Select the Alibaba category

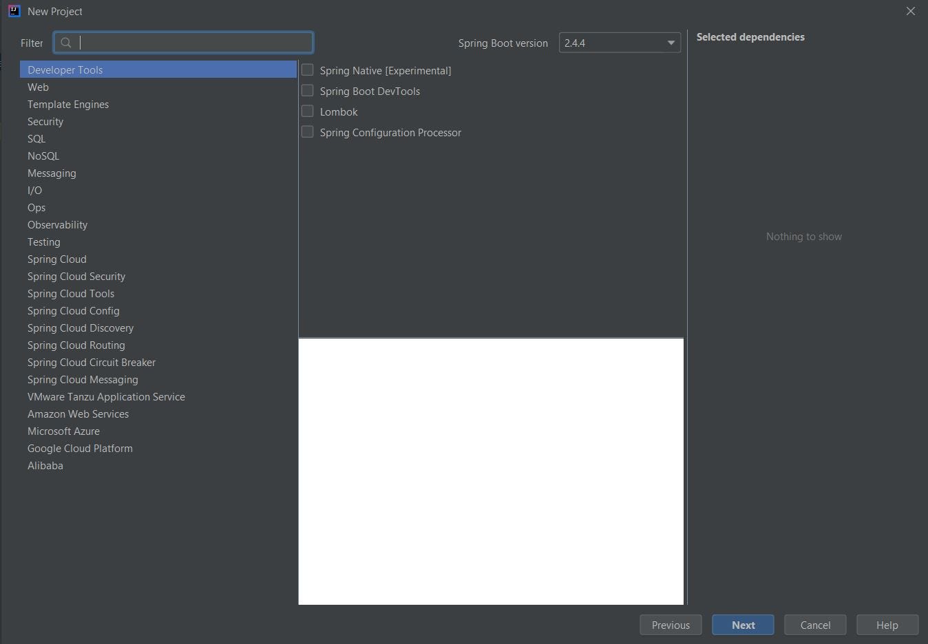click(158, 465)
